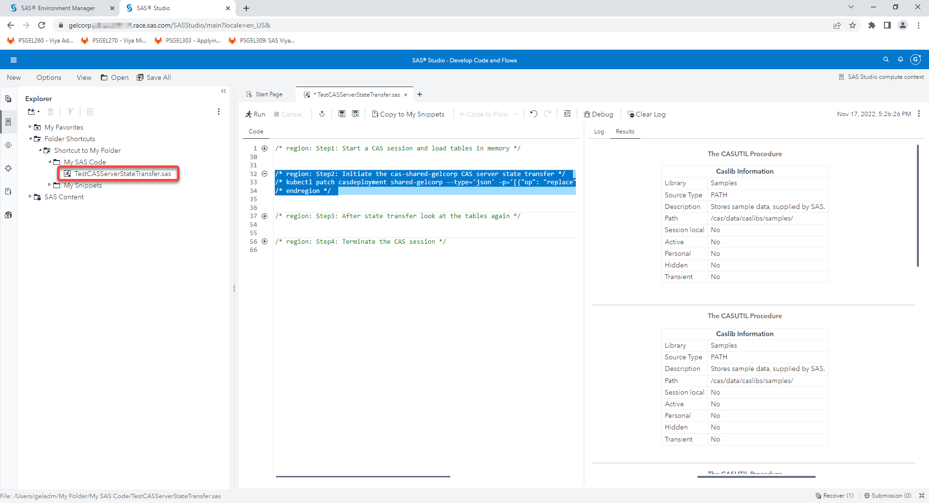
Task: Click the search icon in the blue header
Action: [886, 59]
